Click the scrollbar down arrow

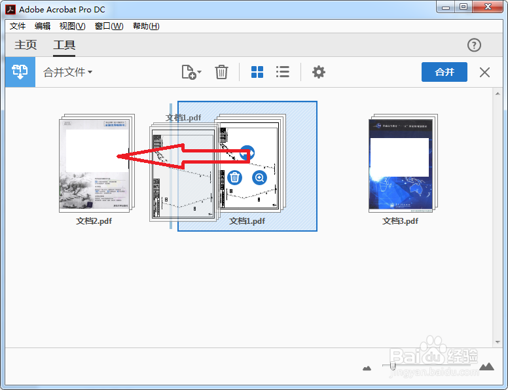click(498, 342)
